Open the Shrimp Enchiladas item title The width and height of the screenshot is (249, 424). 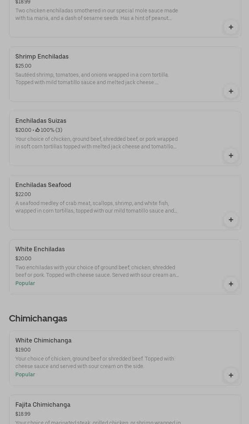[42, 57]
